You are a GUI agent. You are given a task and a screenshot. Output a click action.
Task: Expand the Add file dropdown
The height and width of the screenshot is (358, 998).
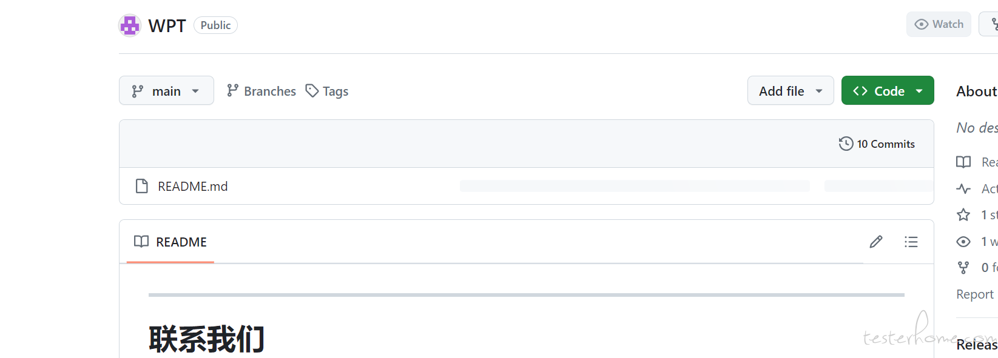coord(791,90)
